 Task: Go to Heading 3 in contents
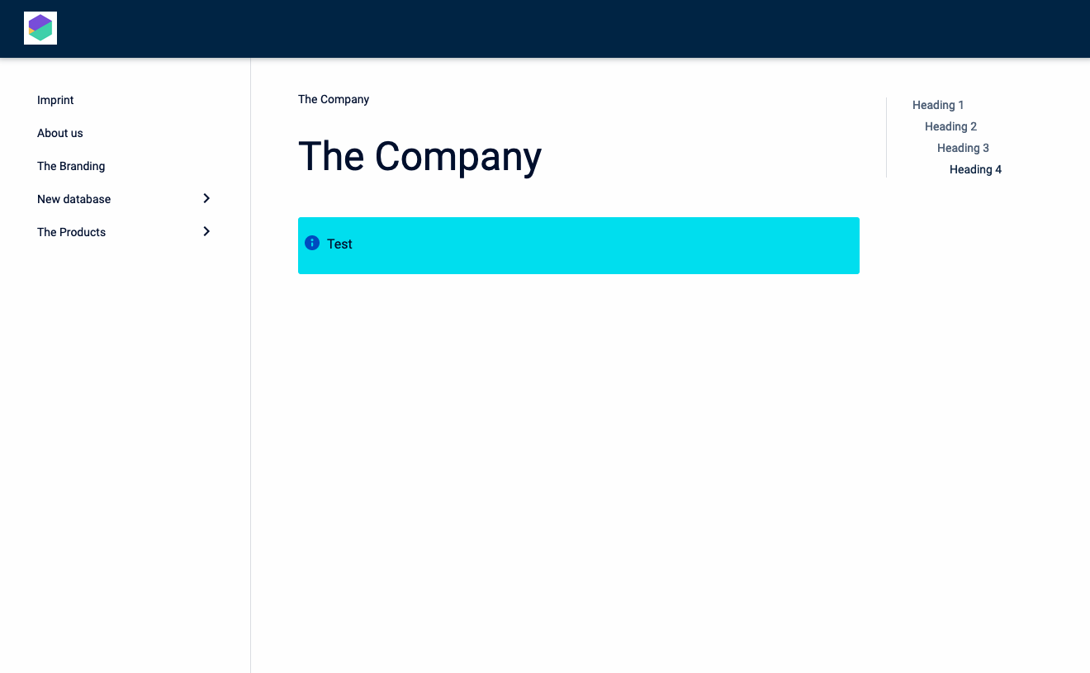pos(963,148)
